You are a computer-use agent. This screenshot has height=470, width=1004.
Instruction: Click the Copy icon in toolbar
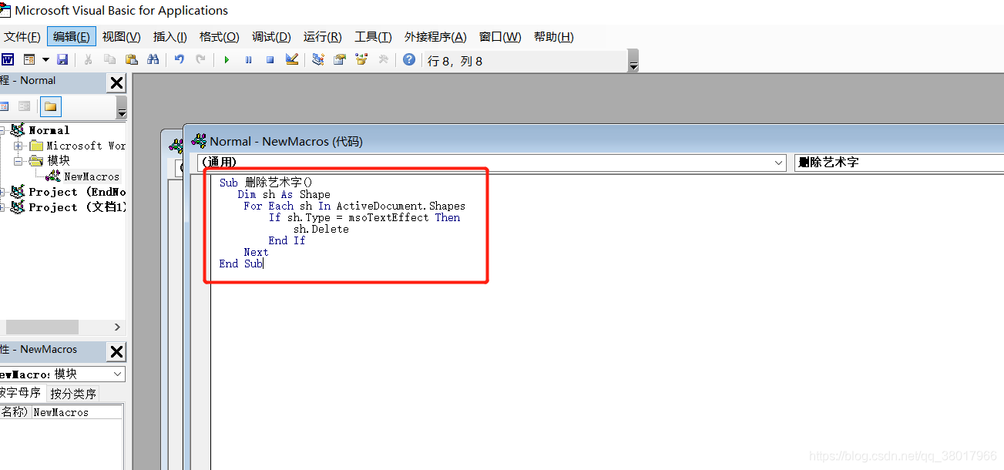tap(109, 59)
